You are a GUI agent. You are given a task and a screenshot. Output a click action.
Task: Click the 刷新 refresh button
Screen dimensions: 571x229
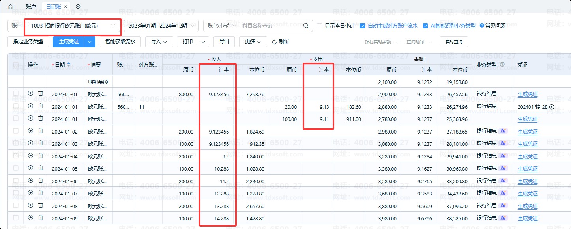point(280,42)
